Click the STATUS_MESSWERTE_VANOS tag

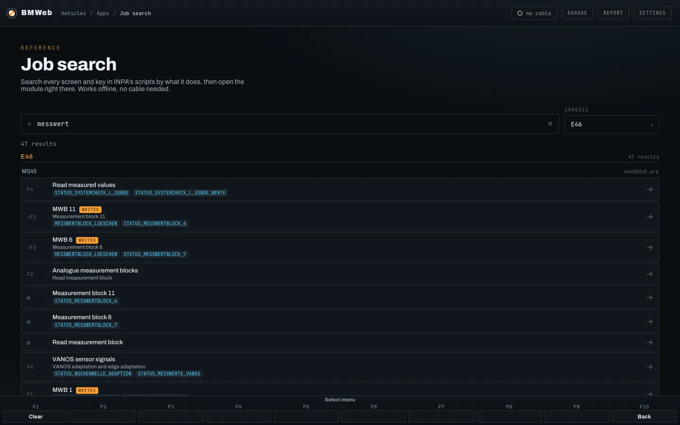pos(169,374)
